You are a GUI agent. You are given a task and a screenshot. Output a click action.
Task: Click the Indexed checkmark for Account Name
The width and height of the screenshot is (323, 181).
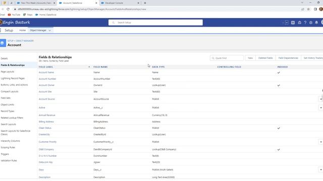[x=279, y=72]
